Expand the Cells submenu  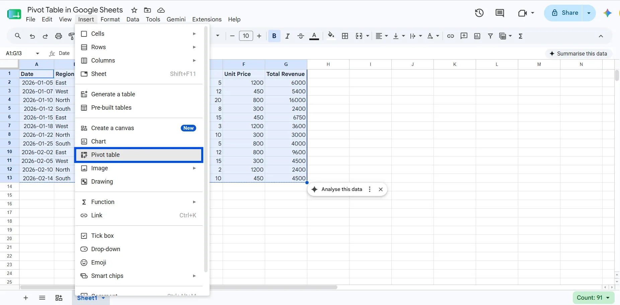[x=139, y=34]
